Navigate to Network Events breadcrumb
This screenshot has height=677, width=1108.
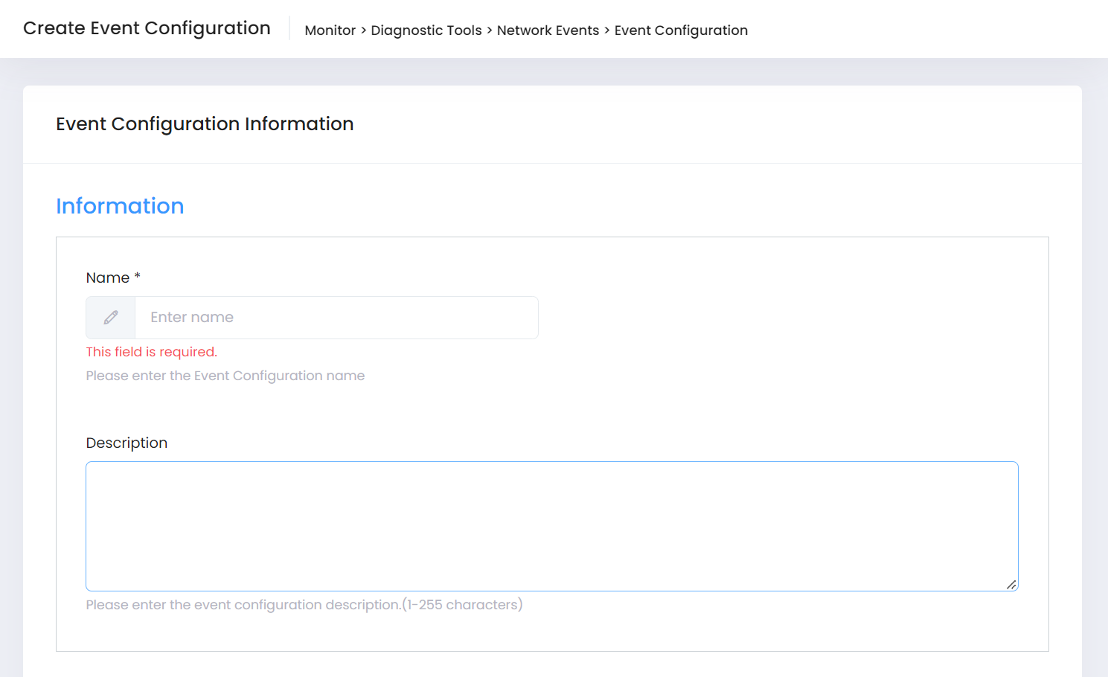tap(548, 31)
